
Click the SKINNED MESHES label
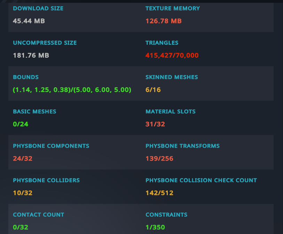172,77
